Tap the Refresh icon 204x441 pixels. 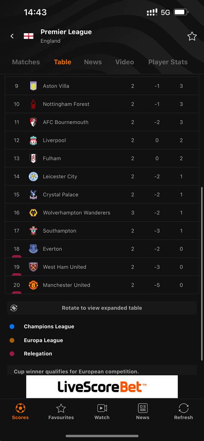(183, 408)
